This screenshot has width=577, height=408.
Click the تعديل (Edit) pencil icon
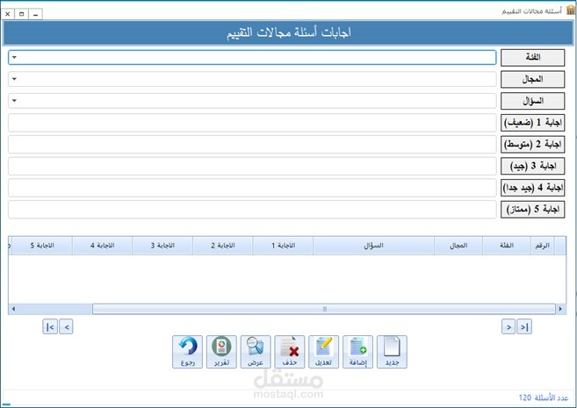[323, 352]
